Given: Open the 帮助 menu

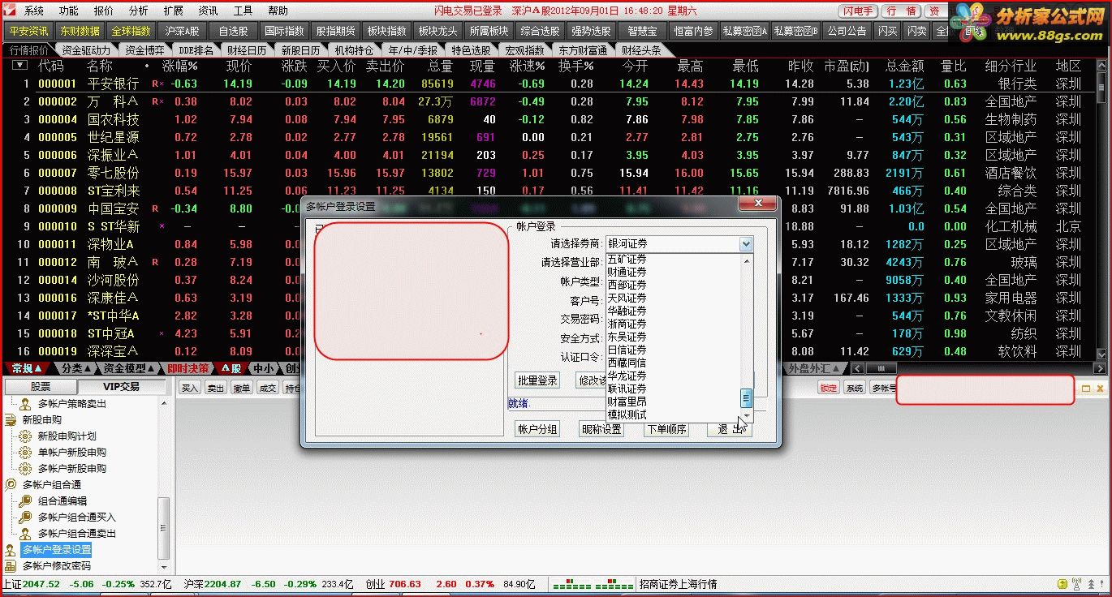Looking at the screenshot, I should [278, 11].
